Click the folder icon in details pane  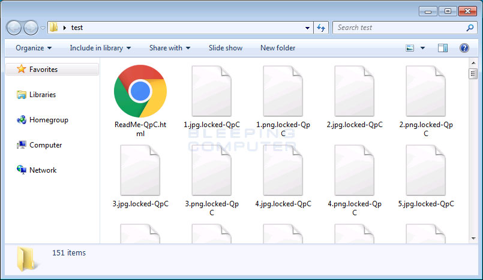tap(26, 258)
